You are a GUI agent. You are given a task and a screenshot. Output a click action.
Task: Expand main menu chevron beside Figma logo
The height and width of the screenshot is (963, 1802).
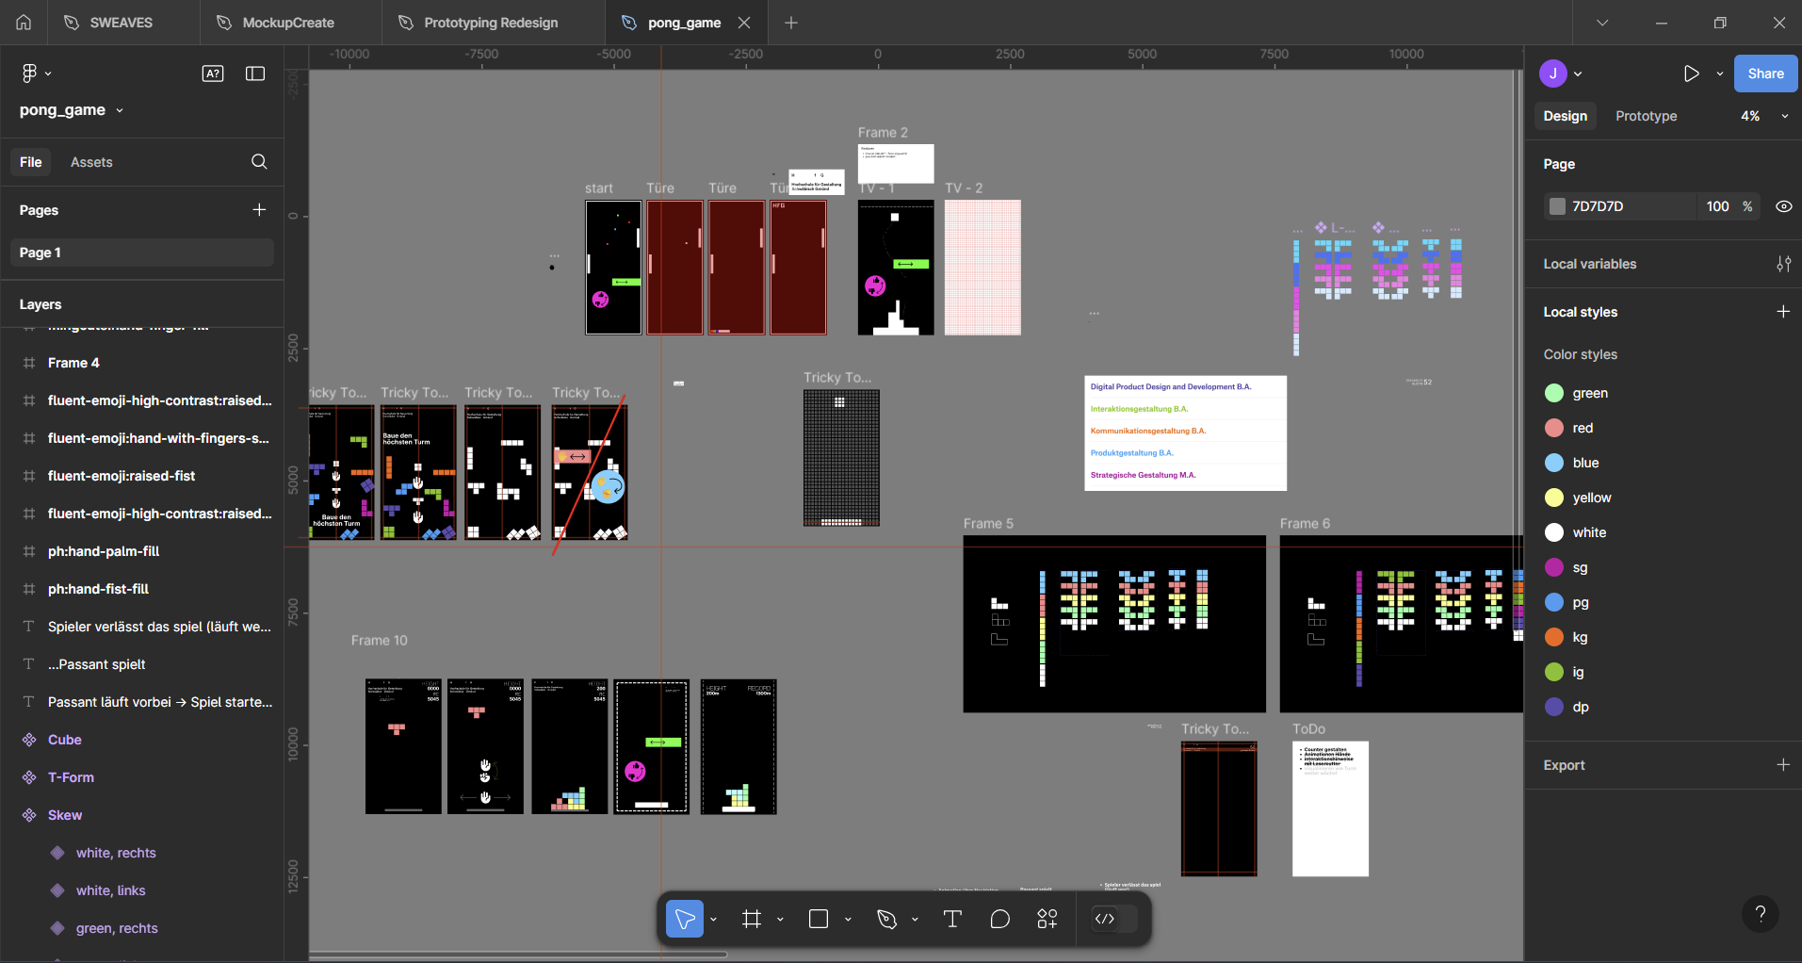click(x=48, y=73)
